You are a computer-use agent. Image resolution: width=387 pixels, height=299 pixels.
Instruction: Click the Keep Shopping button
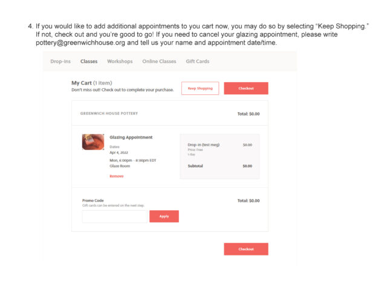(x=200, y=88)
